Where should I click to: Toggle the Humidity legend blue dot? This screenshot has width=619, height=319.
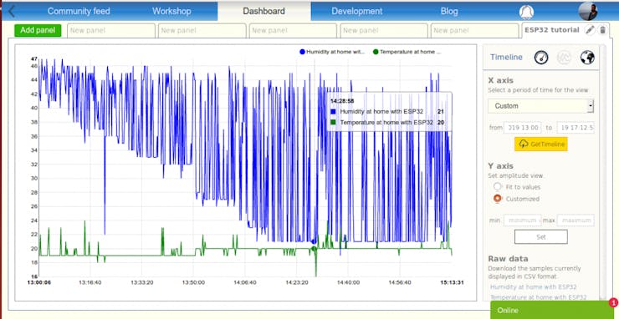(303, 52)
